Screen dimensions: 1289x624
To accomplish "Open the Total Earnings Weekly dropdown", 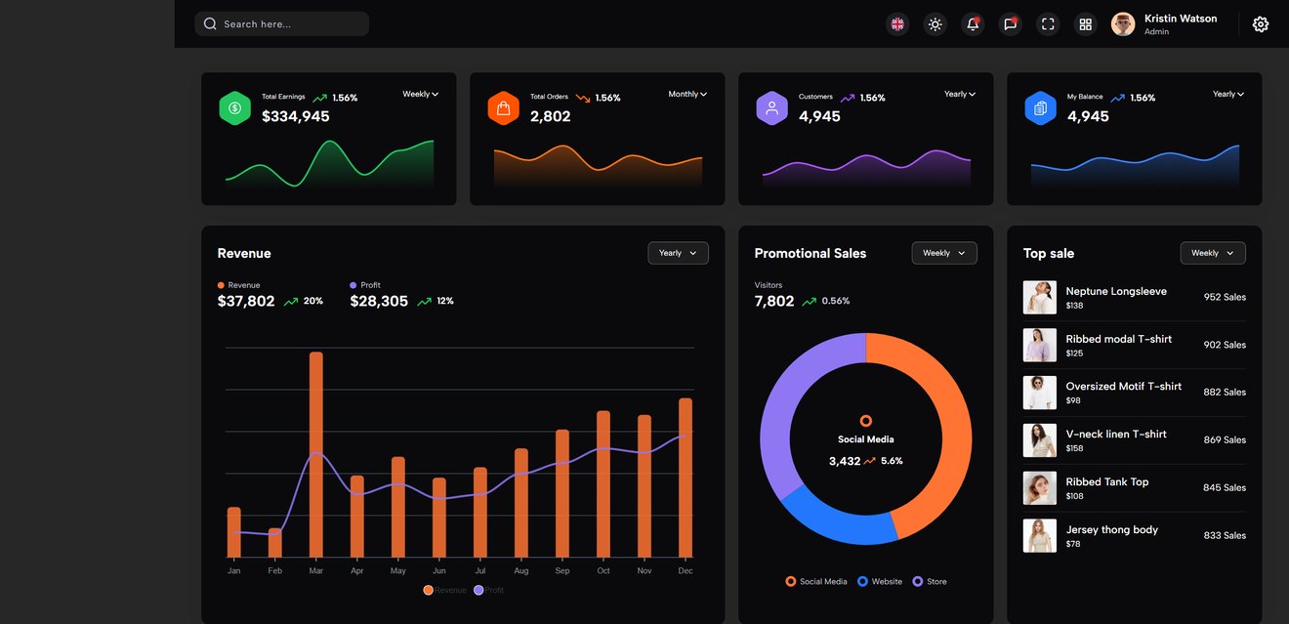I will click(x=421, y=95).
